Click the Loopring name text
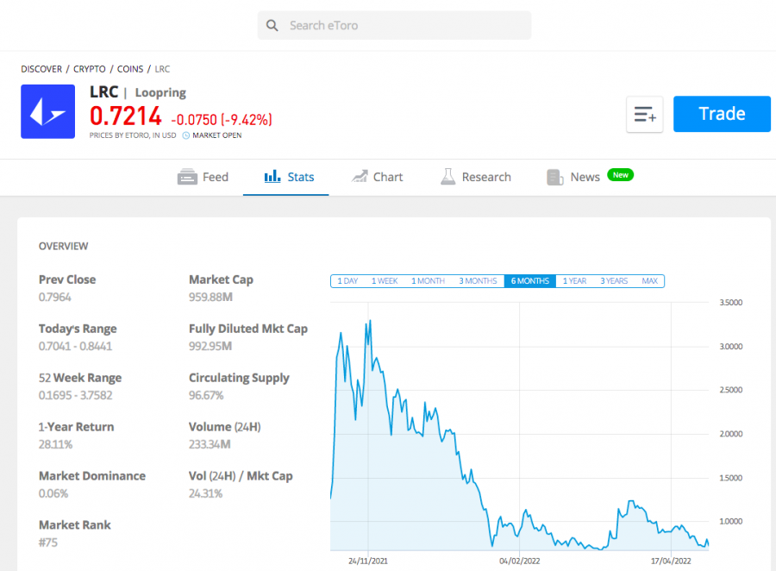 [160, 92]
